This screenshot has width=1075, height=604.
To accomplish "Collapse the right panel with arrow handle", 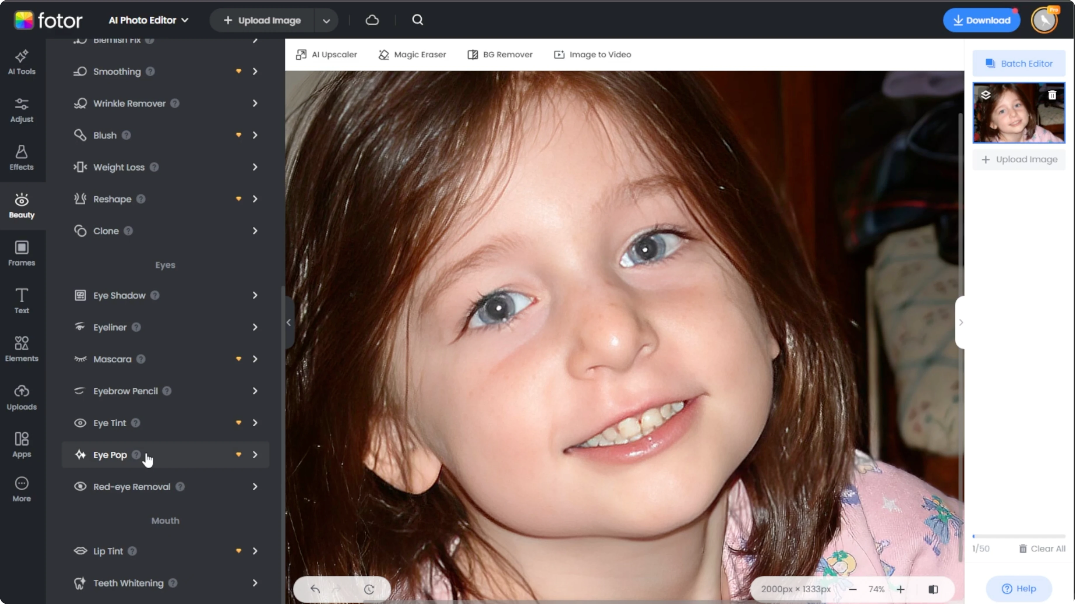I will (960, 322).
